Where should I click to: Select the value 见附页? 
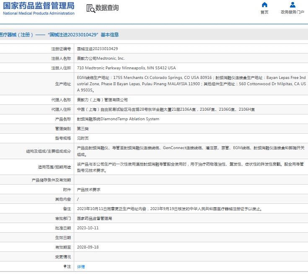click(x=83, y=138)
